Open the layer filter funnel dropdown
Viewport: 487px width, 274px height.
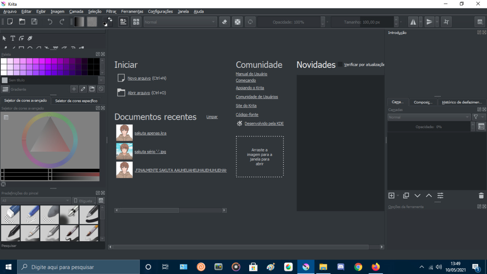479,117
